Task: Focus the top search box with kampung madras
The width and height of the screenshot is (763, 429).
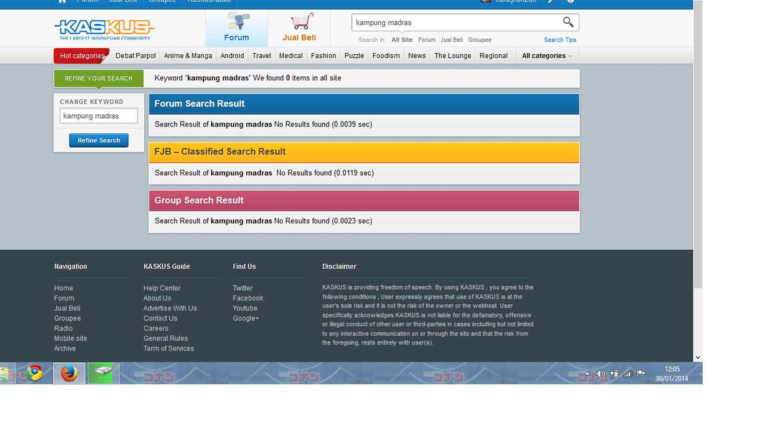Action: tap(456, 23)
